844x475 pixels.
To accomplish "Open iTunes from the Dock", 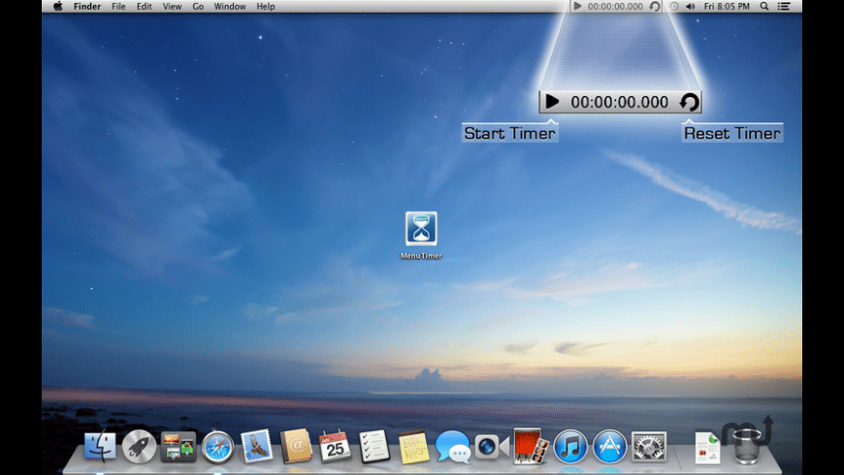I will [x=570, y=447].
